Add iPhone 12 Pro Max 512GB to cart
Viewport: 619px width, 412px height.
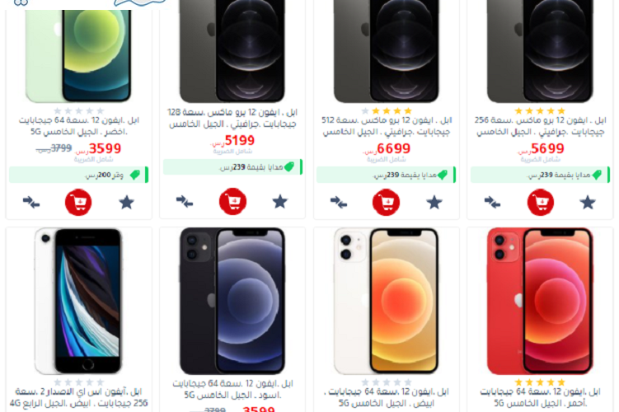[386, 202]
